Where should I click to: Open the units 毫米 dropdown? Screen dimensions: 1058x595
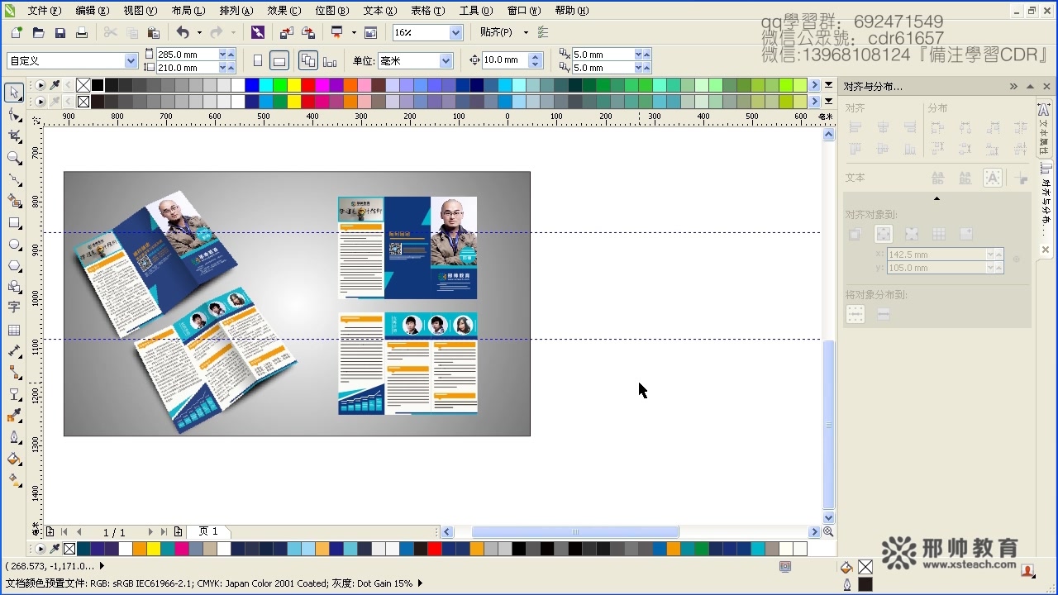(x=446, y=60)
